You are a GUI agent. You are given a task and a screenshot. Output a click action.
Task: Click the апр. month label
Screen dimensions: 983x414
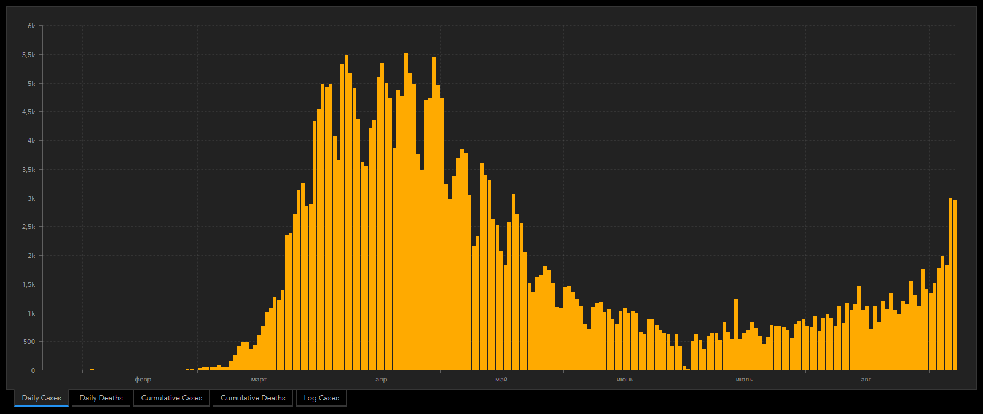click(x=382, y=380)
